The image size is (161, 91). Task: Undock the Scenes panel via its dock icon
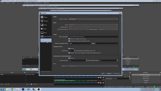coord(25,73)
